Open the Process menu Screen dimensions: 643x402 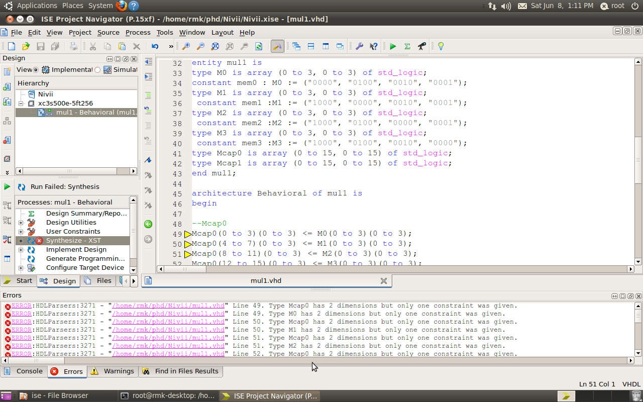pos(138,32)
